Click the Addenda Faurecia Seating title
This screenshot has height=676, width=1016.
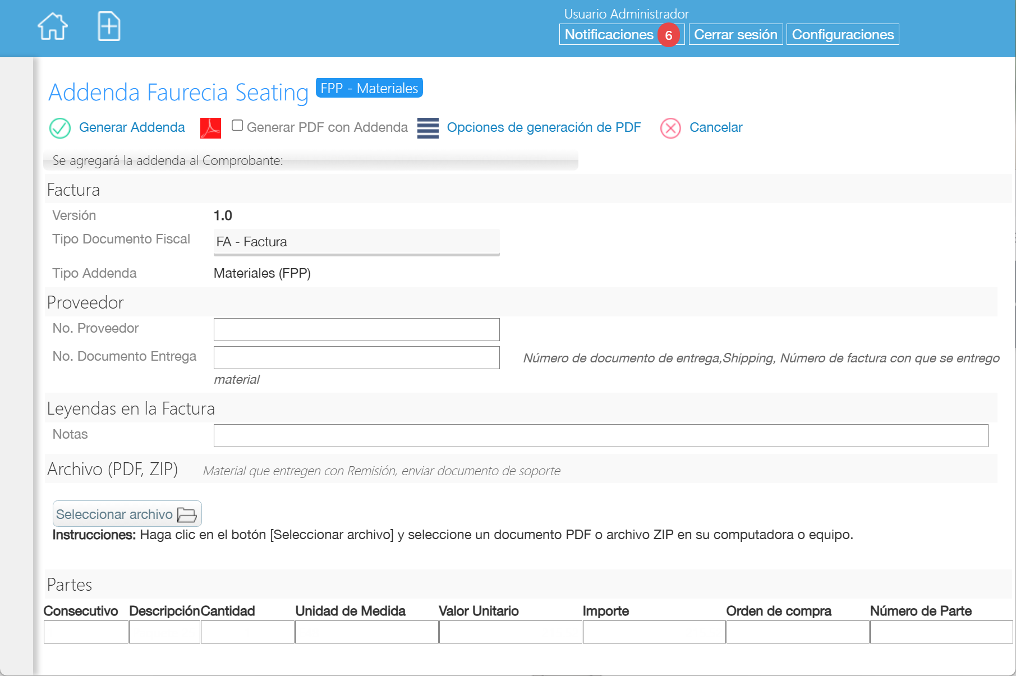[178, 93]
